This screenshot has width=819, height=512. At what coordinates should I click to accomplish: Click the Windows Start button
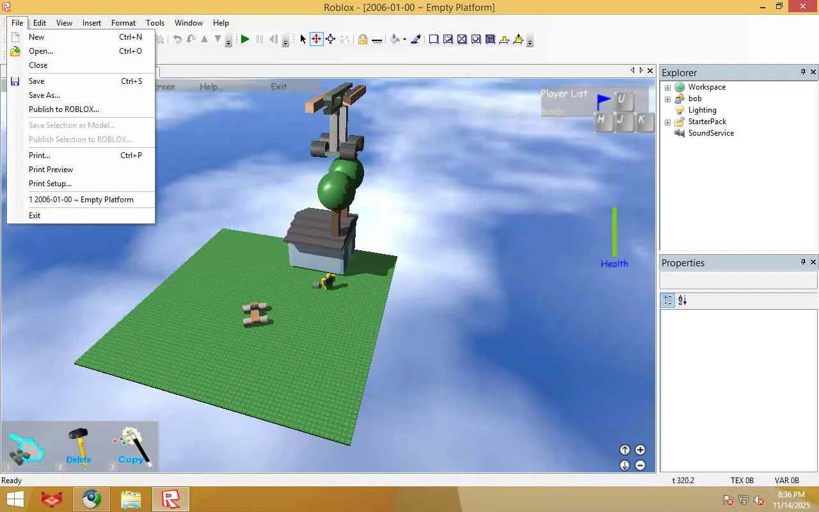coord(15,500)
